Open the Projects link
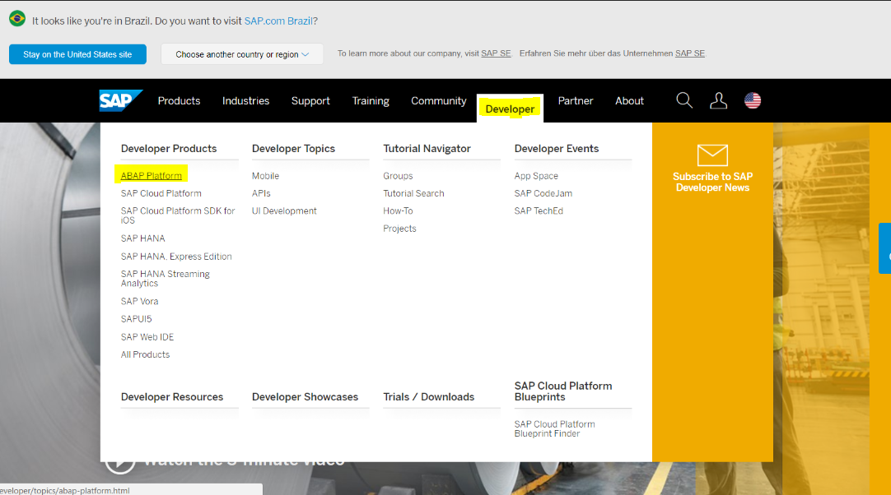 pyautogui.click(x=399, y=229)
